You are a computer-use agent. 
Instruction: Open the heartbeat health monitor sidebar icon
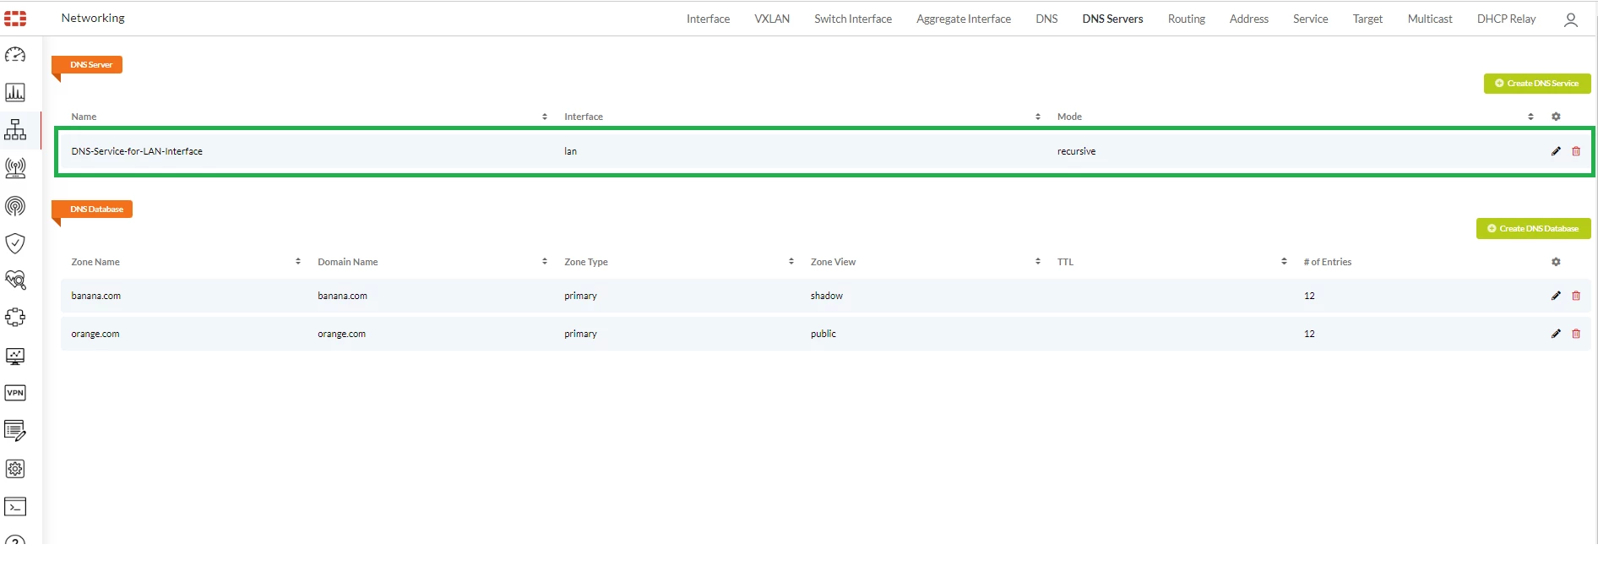(15, 280)
